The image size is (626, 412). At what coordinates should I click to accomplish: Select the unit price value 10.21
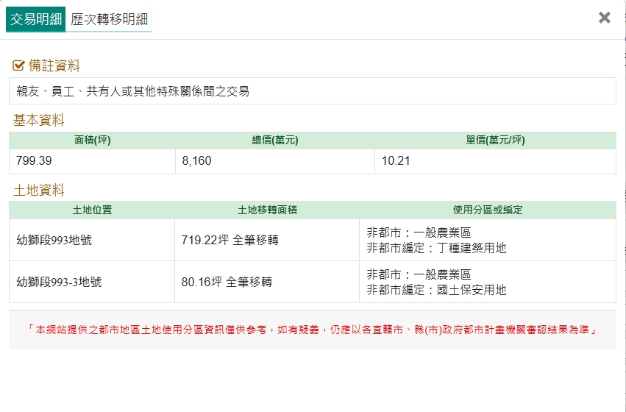click(396, 161)
